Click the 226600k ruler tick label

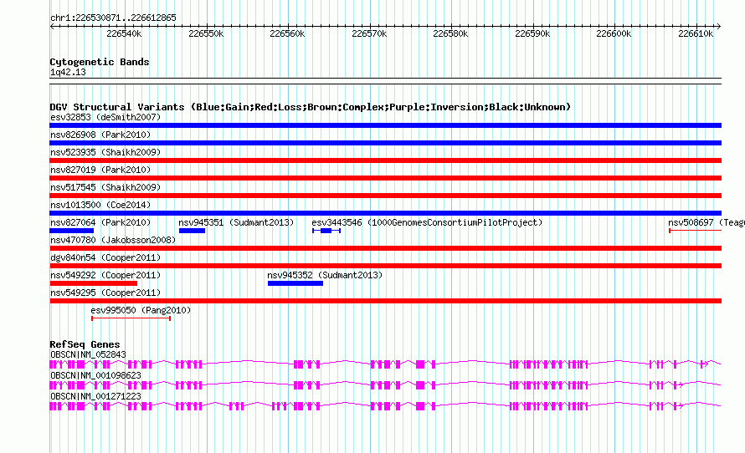pos(614,33)
